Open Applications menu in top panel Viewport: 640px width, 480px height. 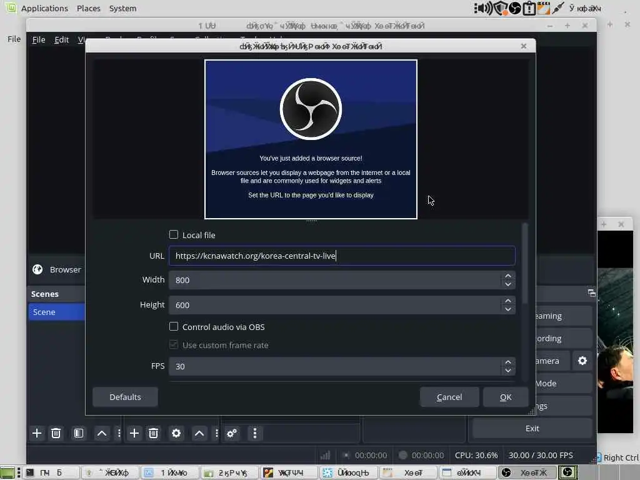click(44, 8)
